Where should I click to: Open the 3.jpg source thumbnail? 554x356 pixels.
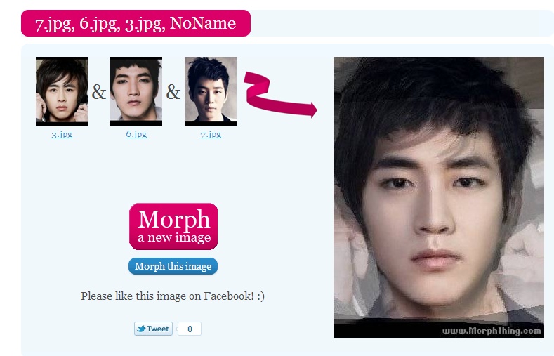(62, 91)
